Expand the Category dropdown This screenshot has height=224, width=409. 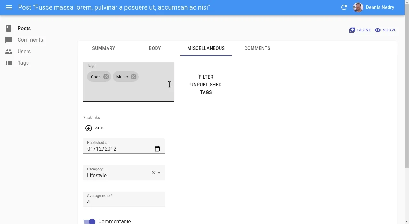coord(159,172)
